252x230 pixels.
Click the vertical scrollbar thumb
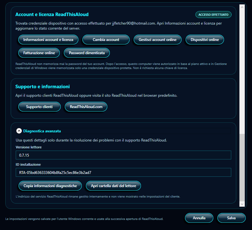tap(242, 168)
